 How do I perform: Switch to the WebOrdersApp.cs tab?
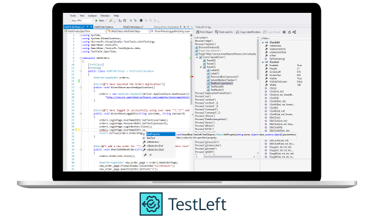[133, 27]
